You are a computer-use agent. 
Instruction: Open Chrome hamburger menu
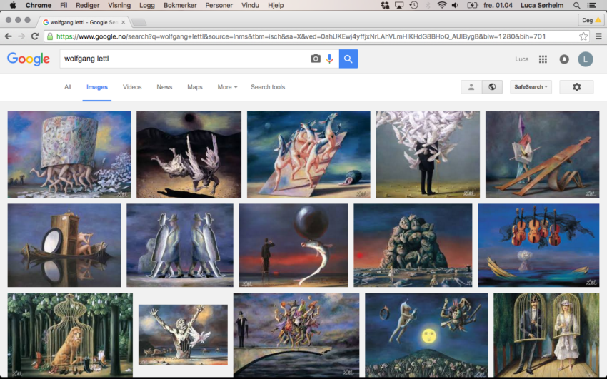(598, 36)
